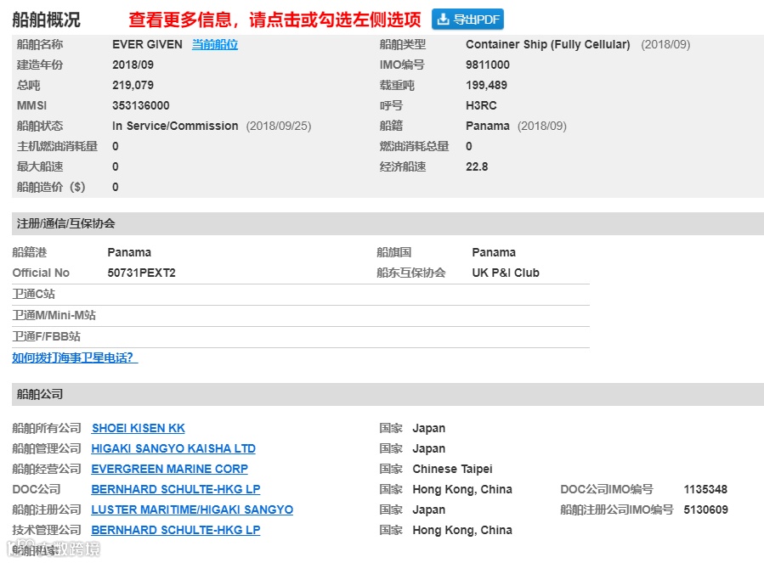764x563 pixels.
Task: Select IMO number 9811000
Action: tap(488, 65)
